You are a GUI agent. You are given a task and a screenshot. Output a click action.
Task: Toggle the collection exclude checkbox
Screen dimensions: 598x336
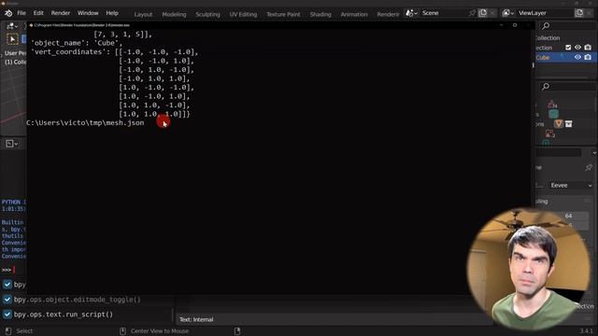pyautogui.click(x=568, y=48)
